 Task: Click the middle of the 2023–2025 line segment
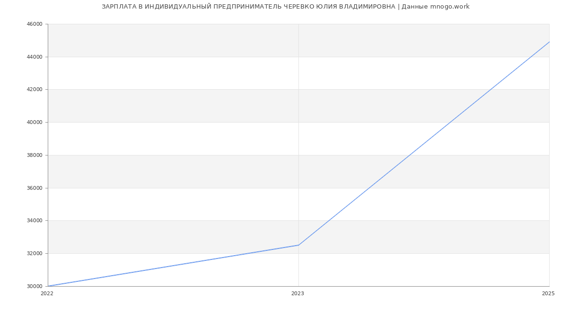point(424,144)
